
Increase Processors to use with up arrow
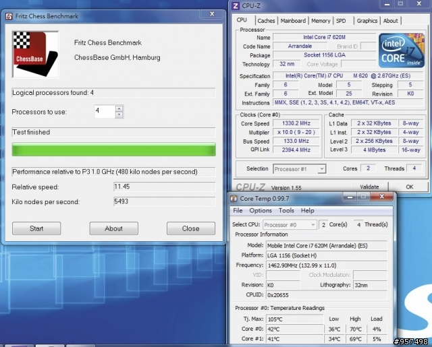[x=119, y=108]
